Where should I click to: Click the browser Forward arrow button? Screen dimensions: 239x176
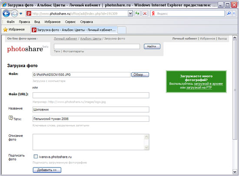tap(14, 14)
